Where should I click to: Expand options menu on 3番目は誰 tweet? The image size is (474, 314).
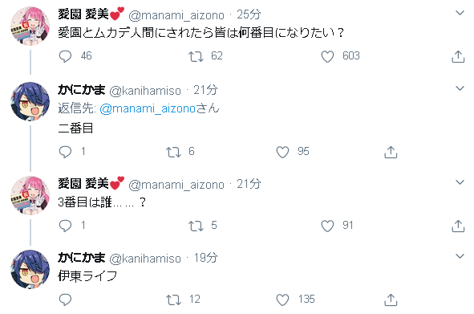pos(460,182)
